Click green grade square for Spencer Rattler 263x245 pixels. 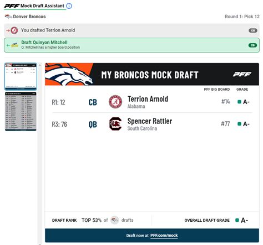239,124
